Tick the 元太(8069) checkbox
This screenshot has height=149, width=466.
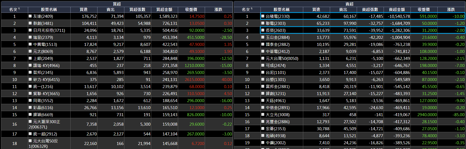pyautogui.click(x=30, y=51)
